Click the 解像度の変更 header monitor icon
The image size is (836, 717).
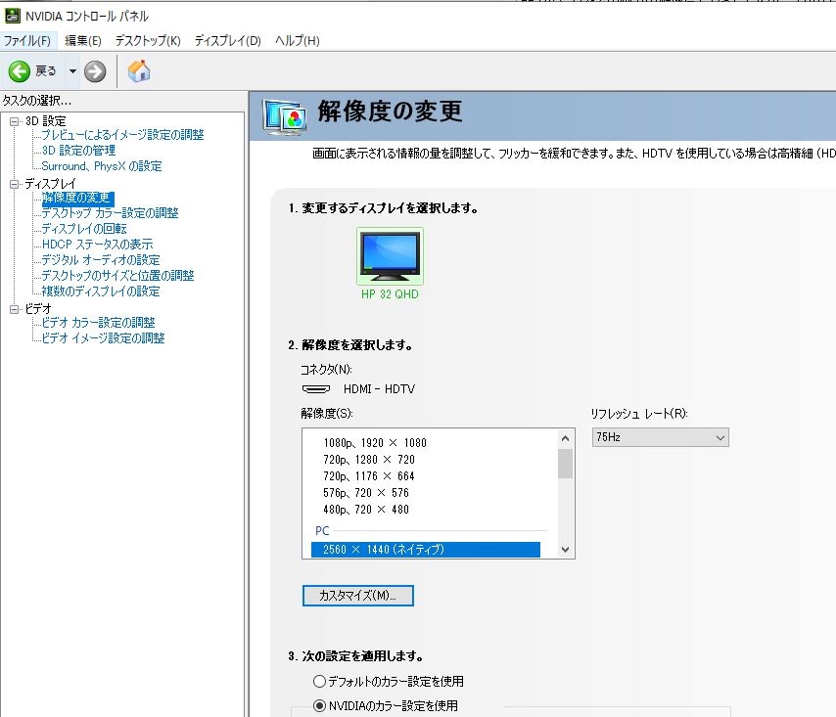(285, 117)
